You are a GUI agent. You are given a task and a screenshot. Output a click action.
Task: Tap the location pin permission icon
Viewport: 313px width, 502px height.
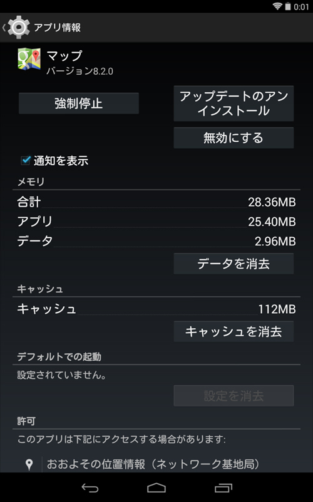tap(29, 464)
